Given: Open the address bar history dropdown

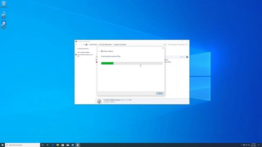Looking at the screenshot, I should coord(164,45).
